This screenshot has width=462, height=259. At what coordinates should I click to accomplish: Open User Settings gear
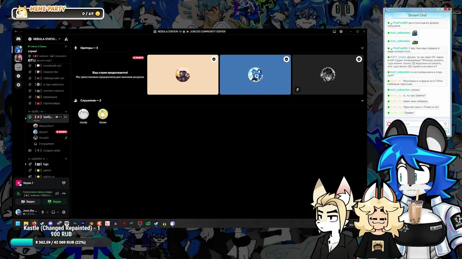pyautogui.click(x=64, y=212)
